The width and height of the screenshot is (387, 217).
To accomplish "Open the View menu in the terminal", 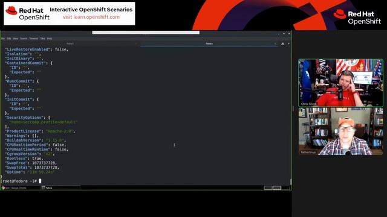I will pyautogui.click(x=16, y=39).
